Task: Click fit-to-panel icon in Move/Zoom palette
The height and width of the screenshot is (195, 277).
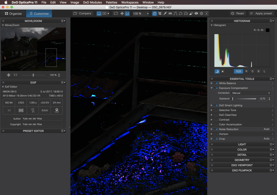Action: [9, 75]
